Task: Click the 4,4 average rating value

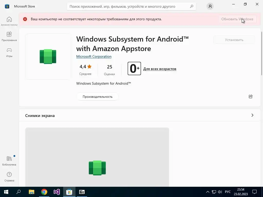Action: tap(83, 67)
